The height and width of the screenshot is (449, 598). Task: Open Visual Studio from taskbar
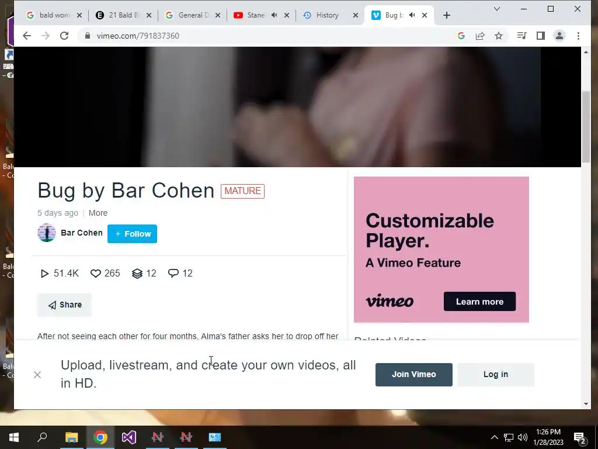tap(129, 437)
